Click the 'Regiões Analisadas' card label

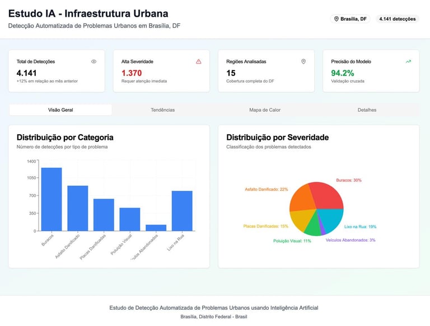tap(246, 62)
